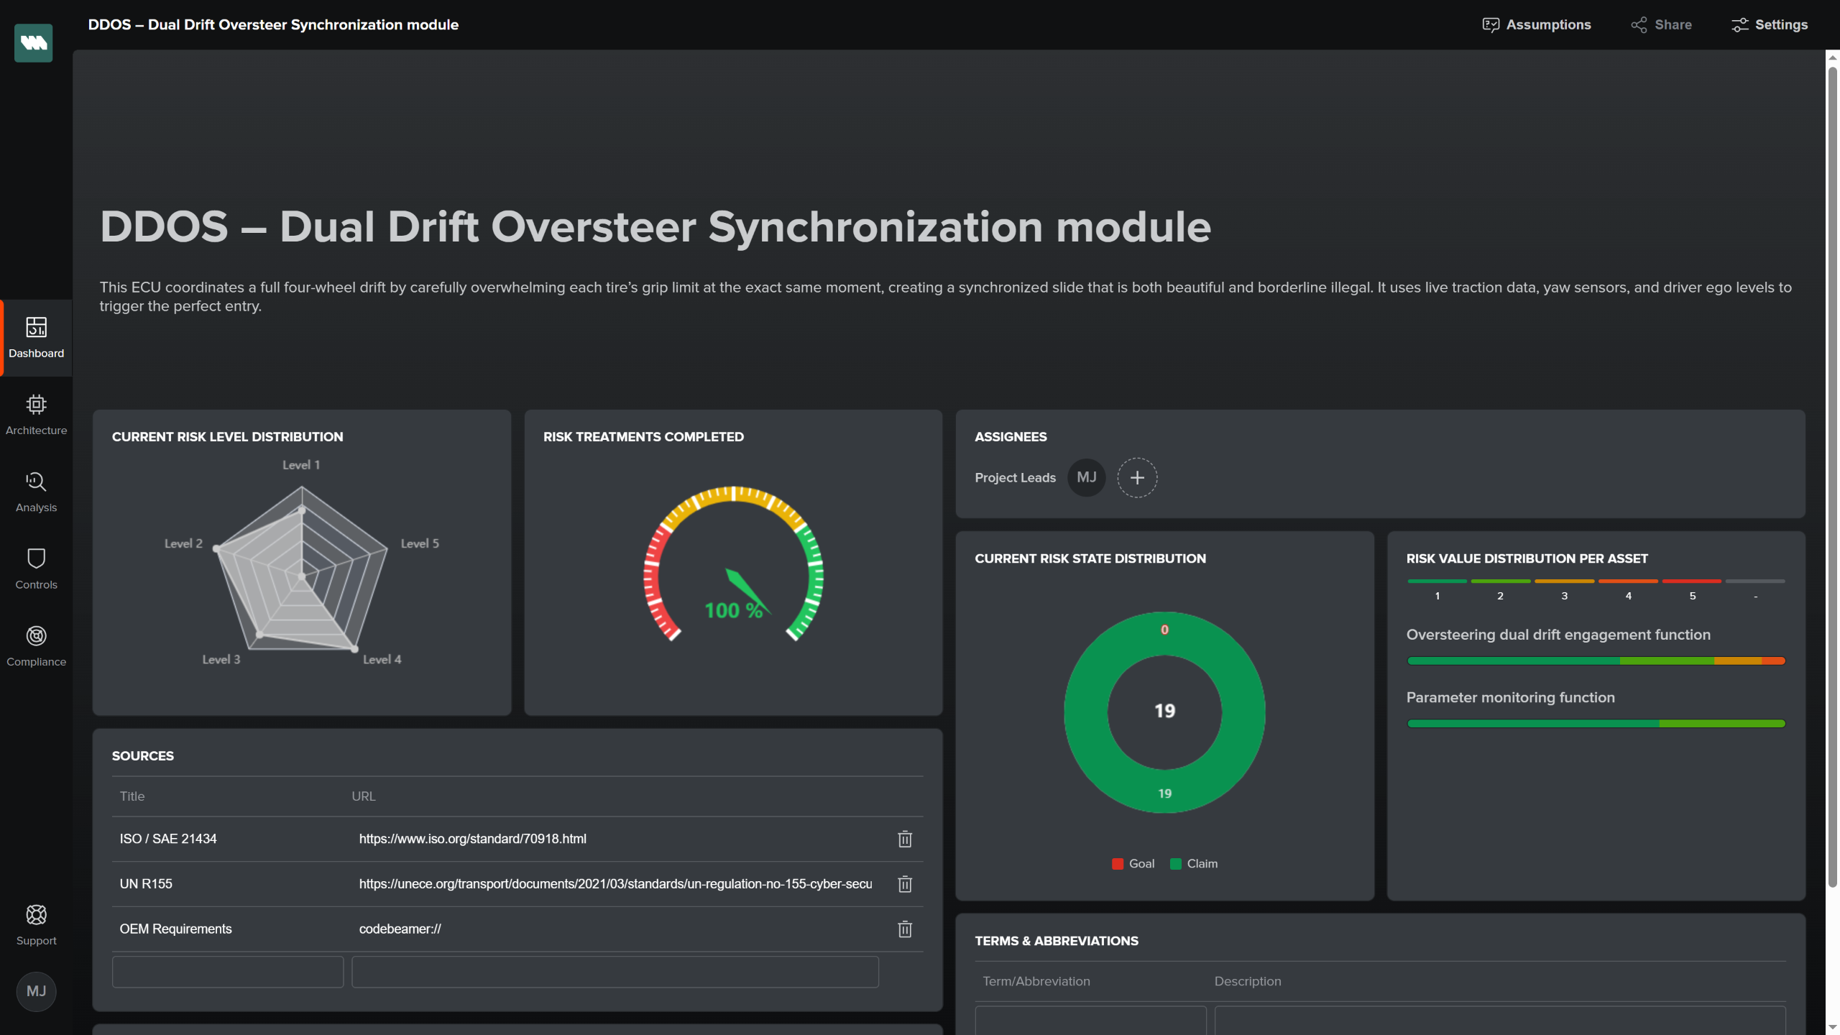Toggle the Claim legend entry
Screen dimensions: 1840x1035
(x=1194, y=864)
